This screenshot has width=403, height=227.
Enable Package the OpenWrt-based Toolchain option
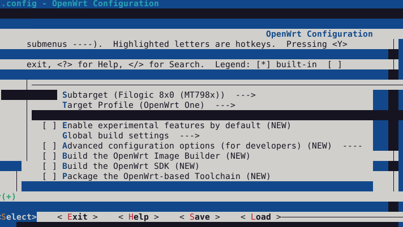click(49, 176)
